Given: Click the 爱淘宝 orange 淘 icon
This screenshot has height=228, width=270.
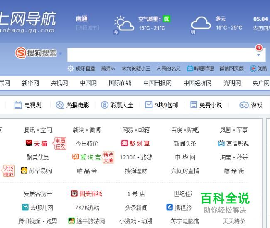Looking at the screenshot, I should (76, 156).
